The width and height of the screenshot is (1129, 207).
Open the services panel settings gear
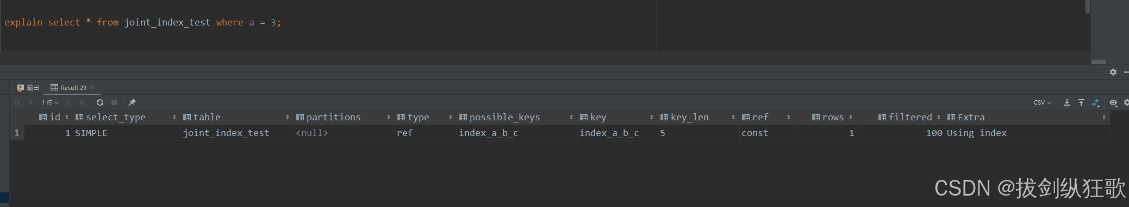pyautogui.click(x=1113, y=72)
